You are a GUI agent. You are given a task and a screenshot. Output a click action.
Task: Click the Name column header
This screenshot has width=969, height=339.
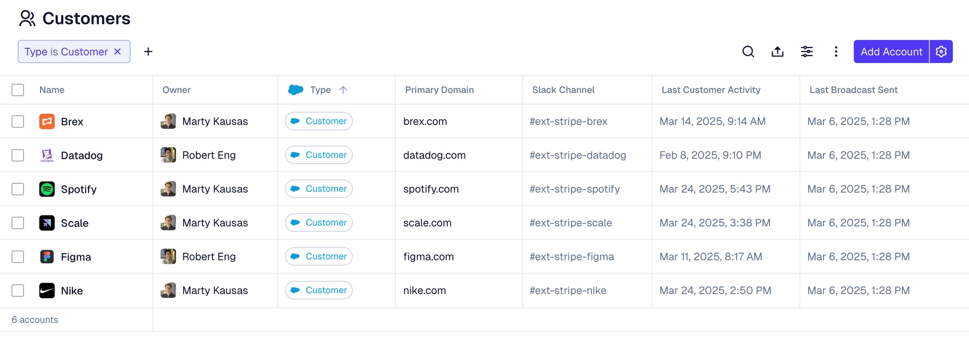click(x=52, y=90)
